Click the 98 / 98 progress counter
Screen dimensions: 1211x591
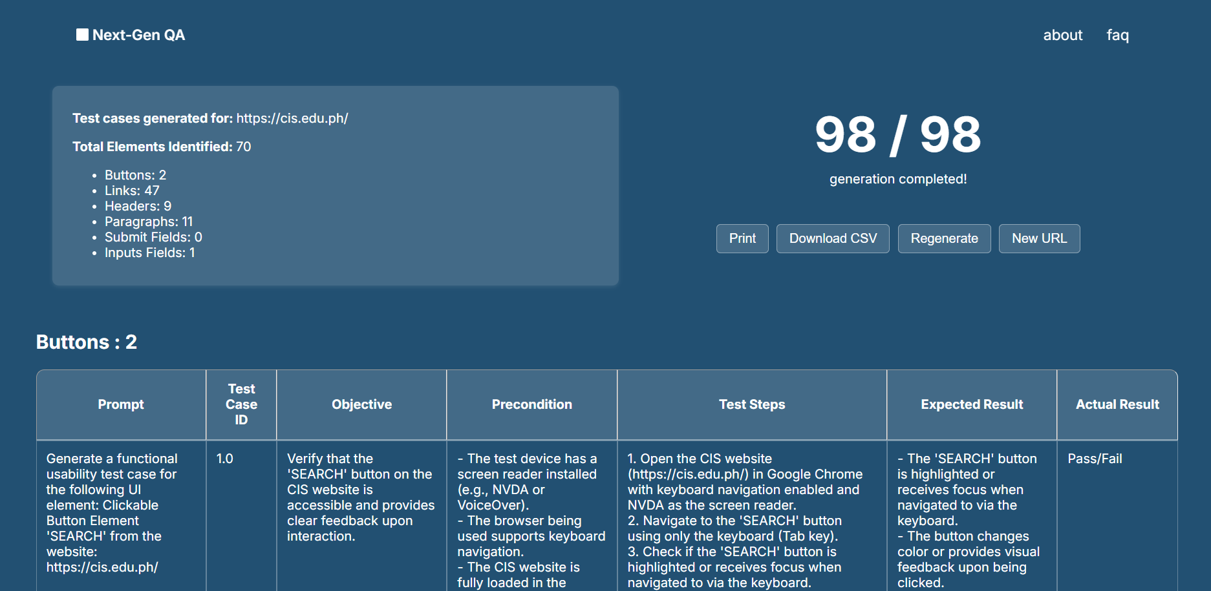(x=897, y=135)
